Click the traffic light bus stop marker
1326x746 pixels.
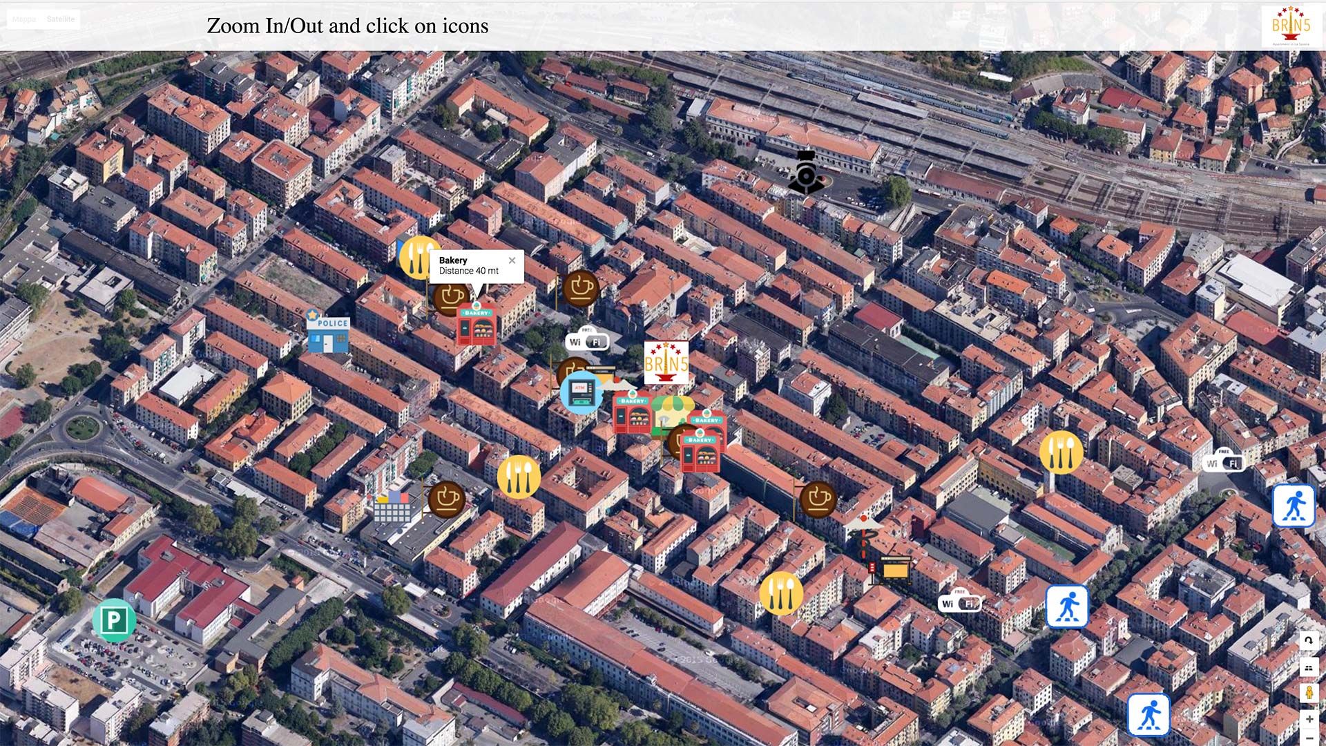(x=890, y=569)
